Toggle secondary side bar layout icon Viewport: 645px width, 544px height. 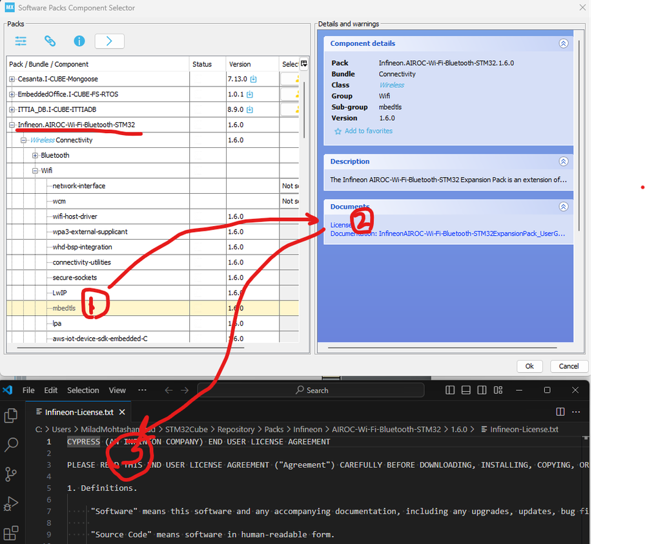click(482, 390)
